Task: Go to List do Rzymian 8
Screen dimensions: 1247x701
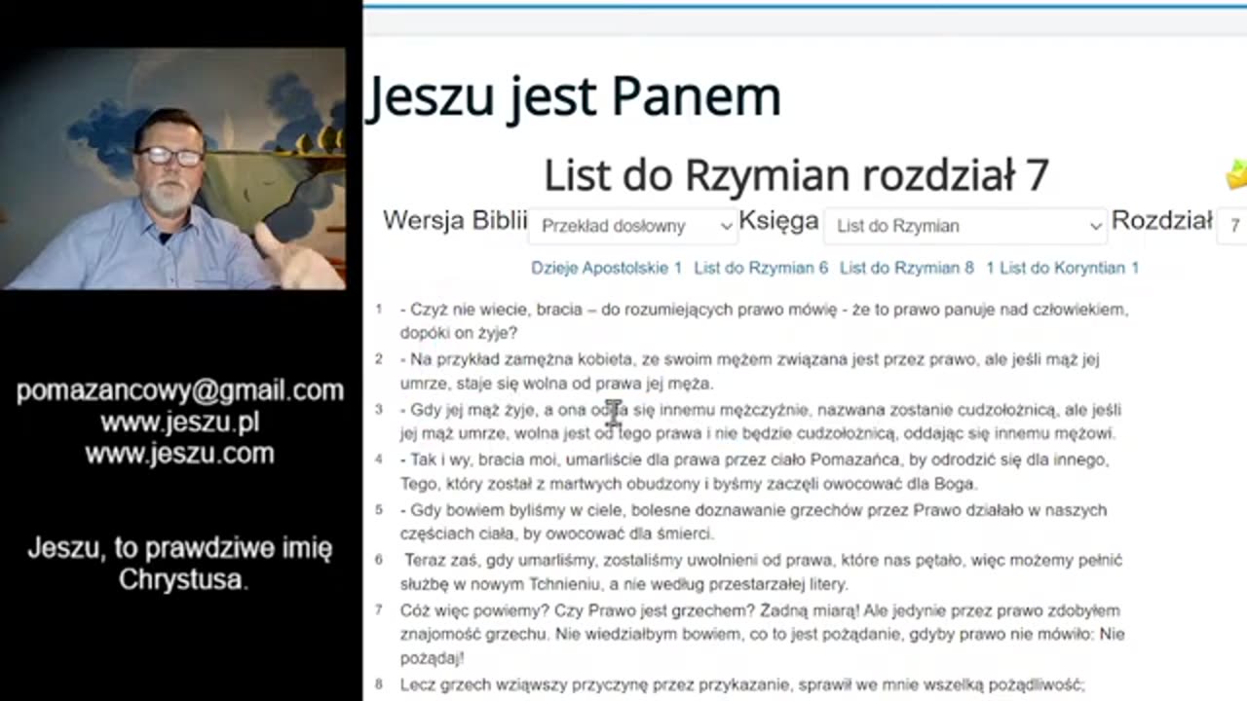Action: click(x=907, y=268)
